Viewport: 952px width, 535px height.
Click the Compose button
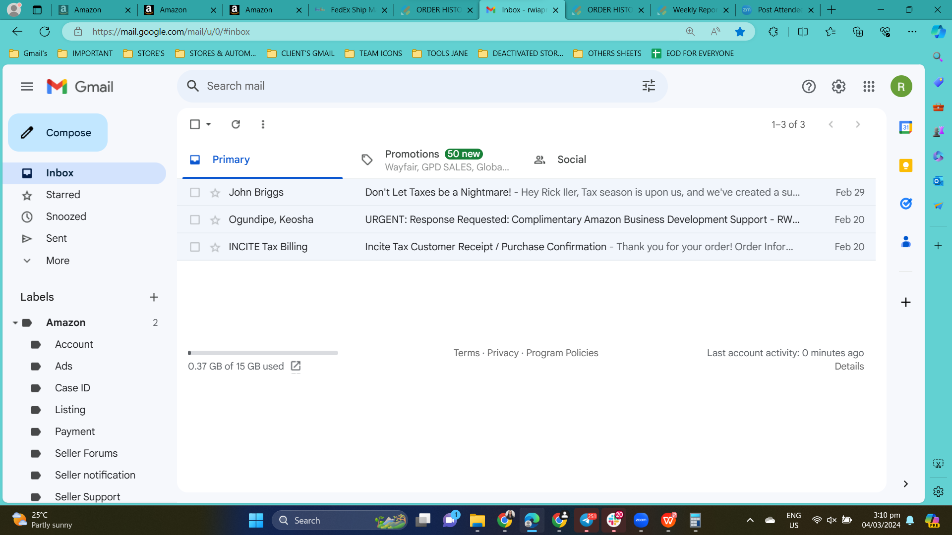tap(58, 133)
